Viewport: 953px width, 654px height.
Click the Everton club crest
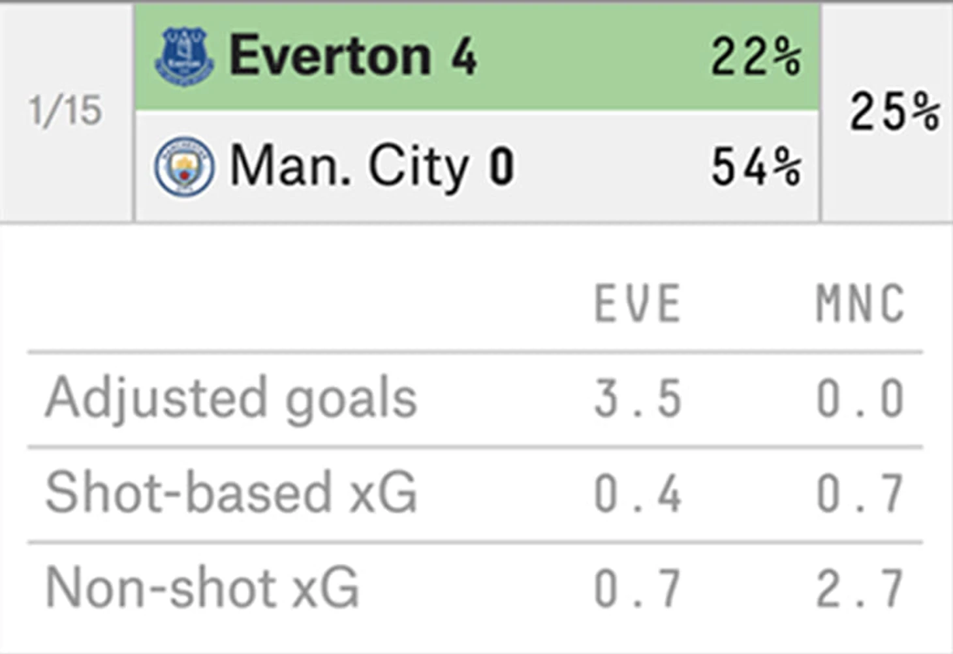coord(184,57)
